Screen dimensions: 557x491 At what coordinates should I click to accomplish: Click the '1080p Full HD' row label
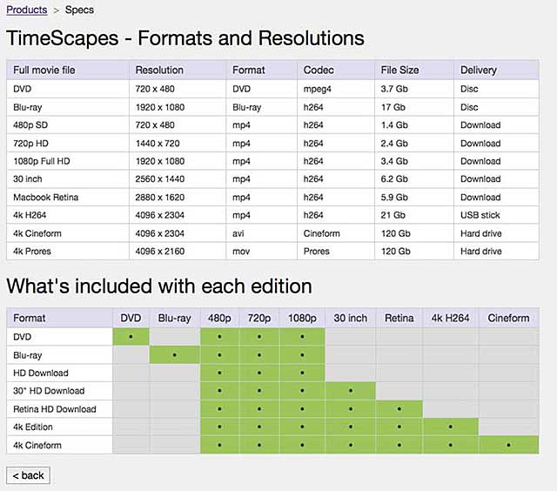pyautogui.click(x=42, y=161)
